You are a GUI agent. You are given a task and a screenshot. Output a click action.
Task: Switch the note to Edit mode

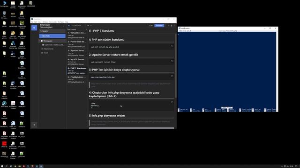[x=151, y=26]
